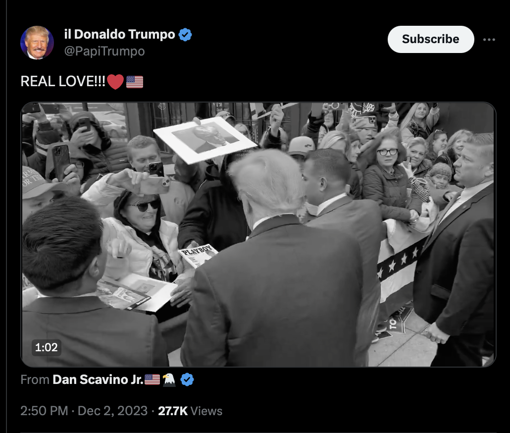The width and height of the screenshot is (510, 433).
Task: View the 27.7K Views count
Action: tap(190, 411)
